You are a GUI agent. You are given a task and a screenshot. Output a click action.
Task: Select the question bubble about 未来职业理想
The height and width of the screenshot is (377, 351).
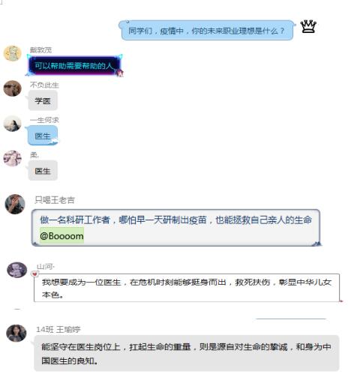click(x=207, y=31)
